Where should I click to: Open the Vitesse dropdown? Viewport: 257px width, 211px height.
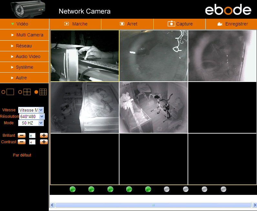[x=31, y=110]
